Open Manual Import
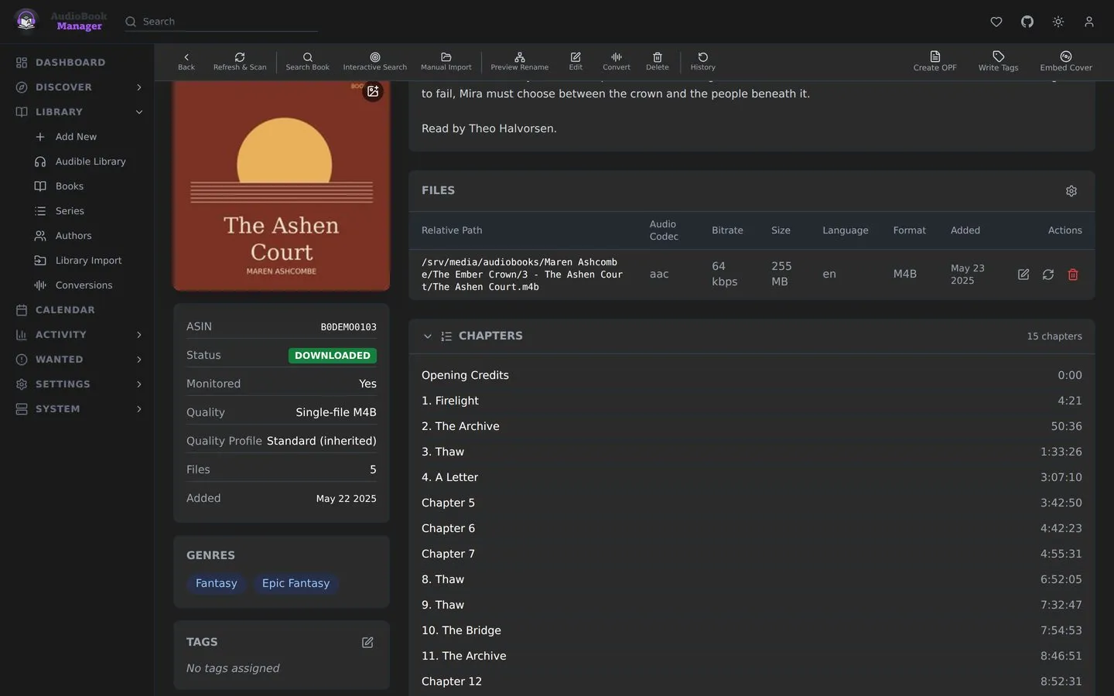 [x=446, y=61]
